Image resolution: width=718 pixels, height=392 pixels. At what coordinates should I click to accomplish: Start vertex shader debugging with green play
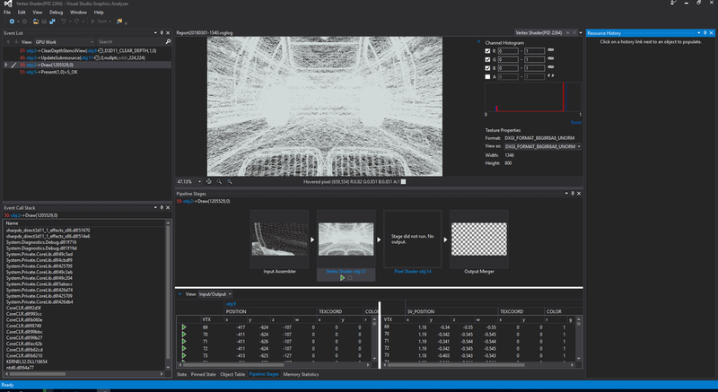pyautogui.click(x=342, y=278)
